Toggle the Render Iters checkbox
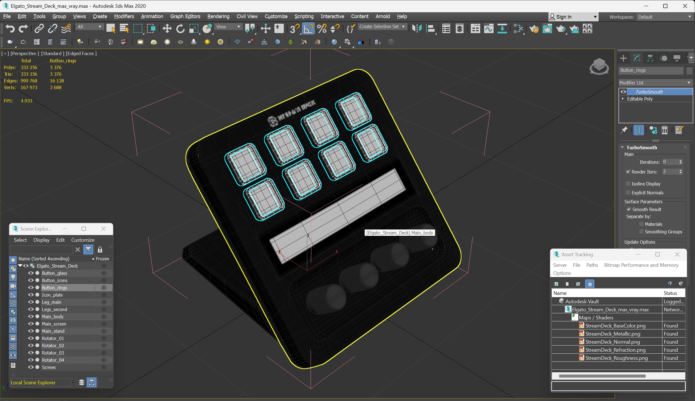 [x=628, y=172]
